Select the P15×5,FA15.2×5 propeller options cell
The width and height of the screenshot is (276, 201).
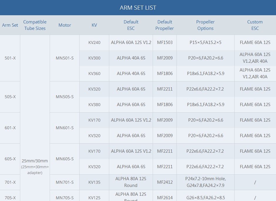(x=205, y=42)
